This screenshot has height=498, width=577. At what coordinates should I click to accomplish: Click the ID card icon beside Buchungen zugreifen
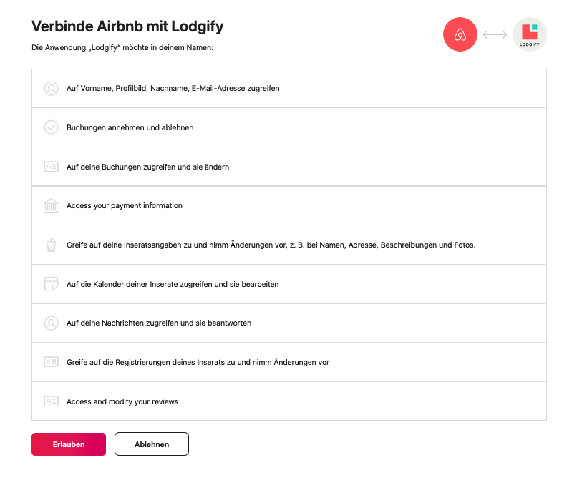pyautogui.click(x=51, y=167)
